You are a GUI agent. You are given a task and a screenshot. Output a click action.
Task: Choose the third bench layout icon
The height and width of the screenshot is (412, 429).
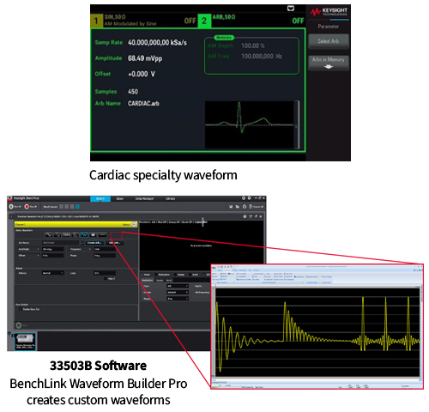pyautogui.click(x=72, y=207)
